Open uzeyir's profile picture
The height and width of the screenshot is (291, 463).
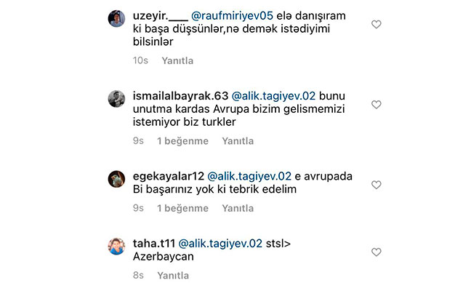coord(116,19)
